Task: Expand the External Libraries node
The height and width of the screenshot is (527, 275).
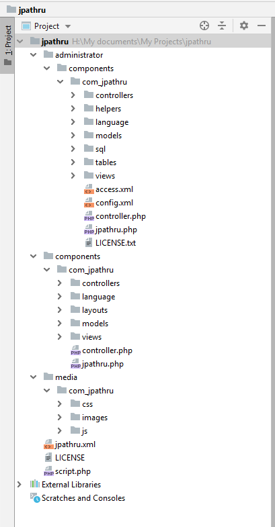Action: (x=19, y=484)
